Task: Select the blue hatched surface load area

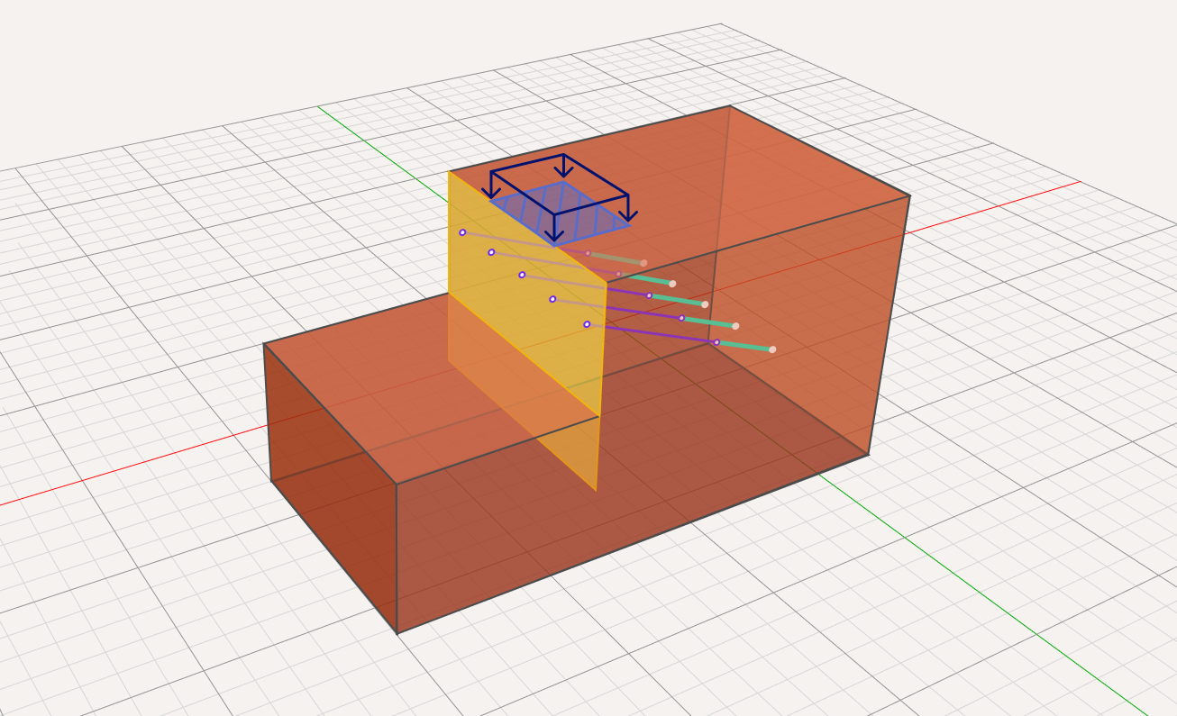Action: coord(560,213)
